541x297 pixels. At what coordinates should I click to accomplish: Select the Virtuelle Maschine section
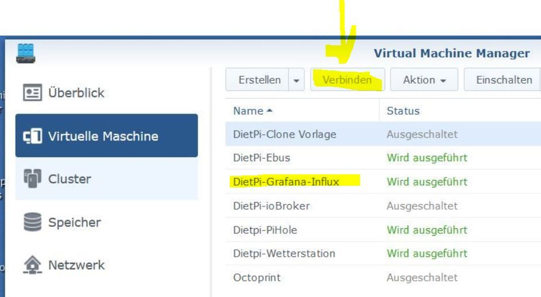pos(107,136)
